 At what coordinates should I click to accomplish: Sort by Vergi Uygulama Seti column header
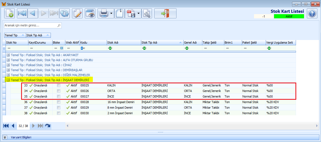[x=281, y=43]
